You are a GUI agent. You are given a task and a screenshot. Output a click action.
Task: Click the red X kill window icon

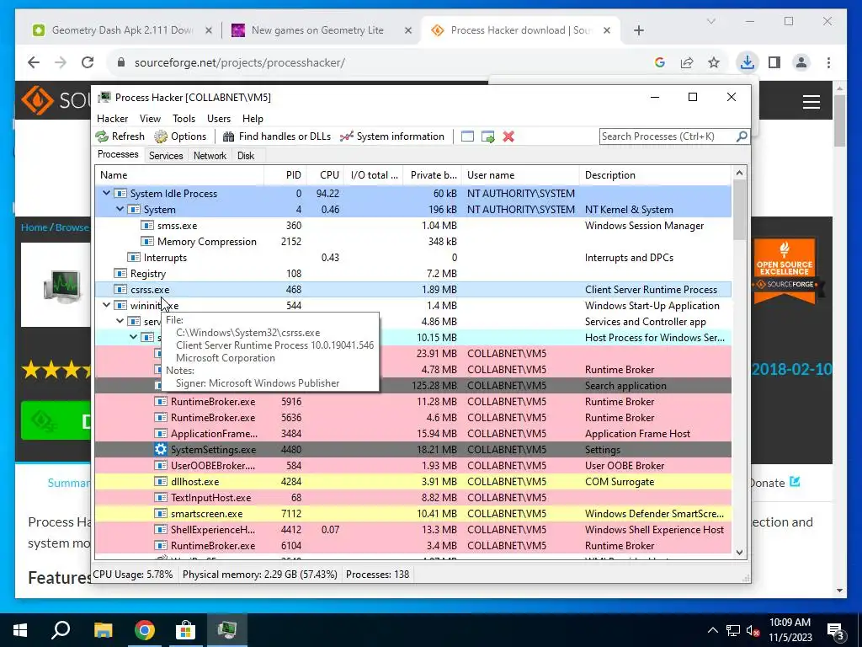(508, 136)
